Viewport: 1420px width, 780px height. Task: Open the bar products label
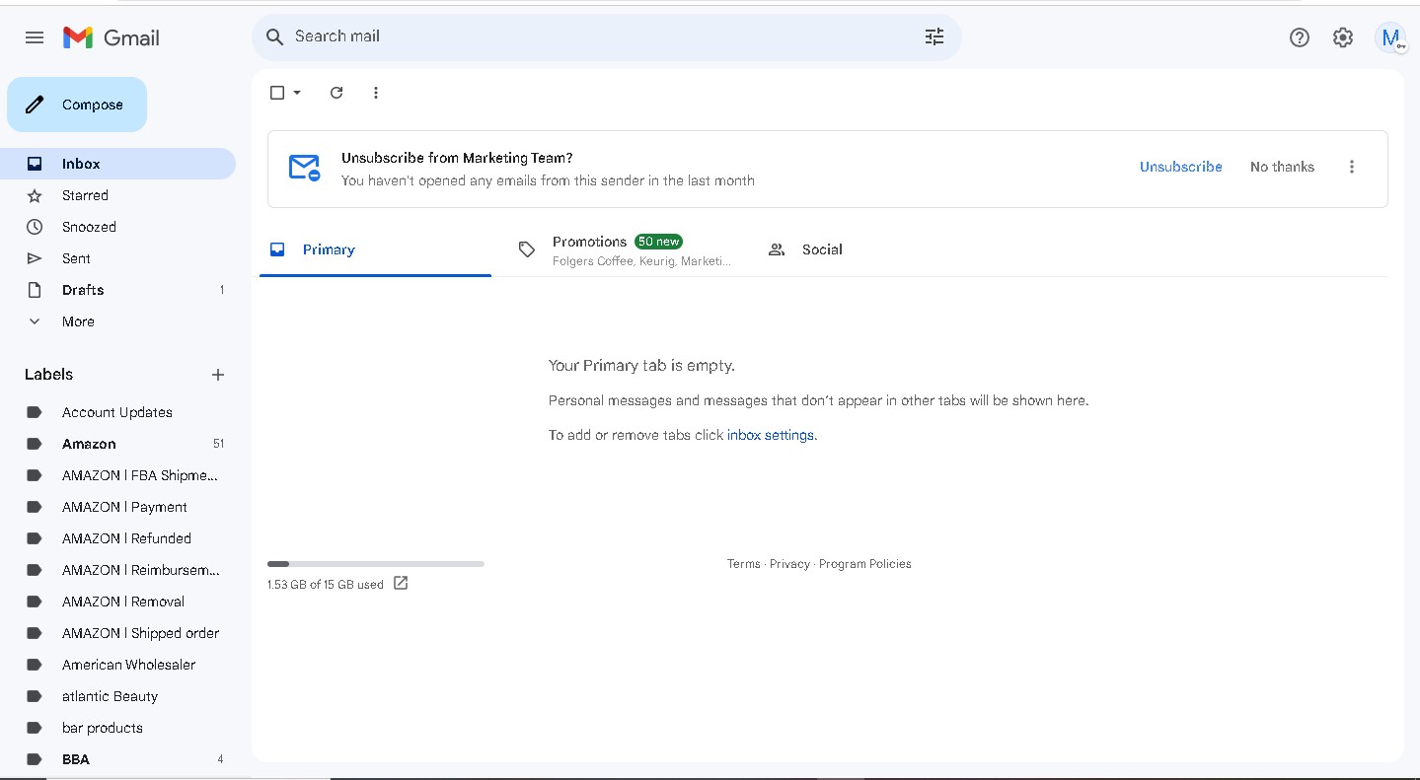click(x=117, y=728)
